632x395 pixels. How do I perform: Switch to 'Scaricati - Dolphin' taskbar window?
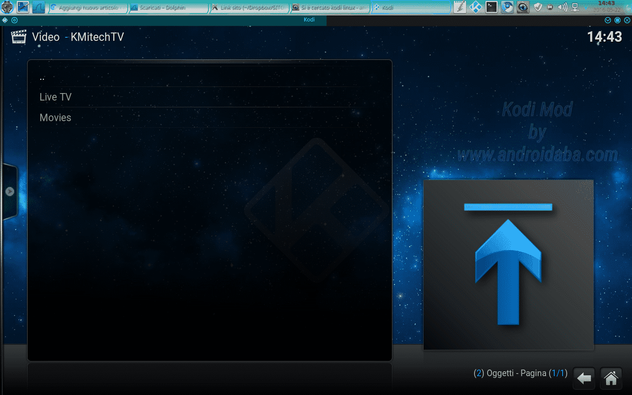169,7
